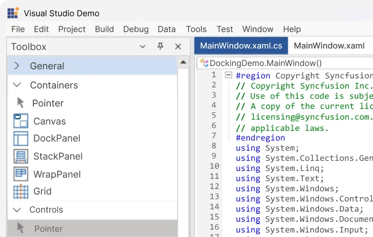Open the File menu
Screen dimensions: 373x237
[18, 29]
